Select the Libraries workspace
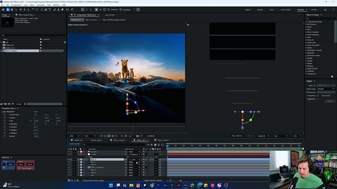This screenshot has height=189, width=337. (x=314, y=9)
